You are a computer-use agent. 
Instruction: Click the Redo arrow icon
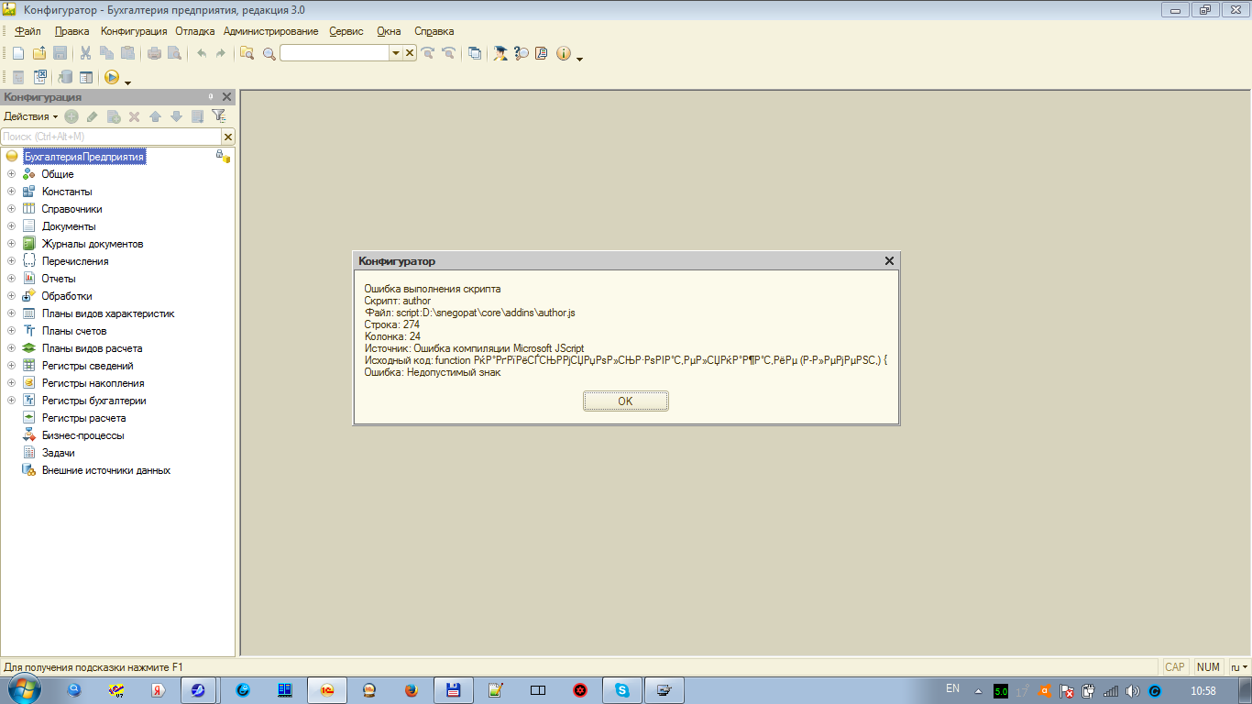pyautogui.click(x=221, y=53)
